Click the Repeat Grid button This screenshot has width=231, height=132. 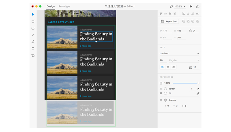tap(169, 21)
